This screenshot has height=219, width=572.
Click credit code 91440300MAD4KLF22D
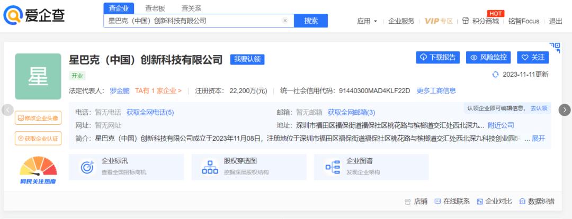tap(374, 91)
